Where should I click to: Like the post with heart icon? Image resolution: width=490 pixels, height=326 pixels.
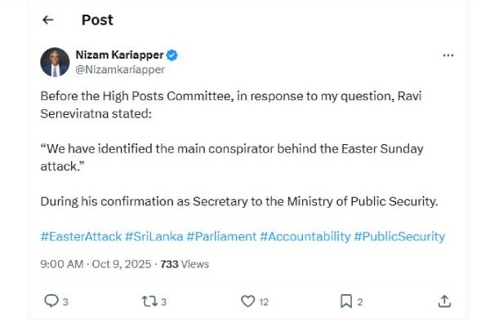click(x=248, y=302)
